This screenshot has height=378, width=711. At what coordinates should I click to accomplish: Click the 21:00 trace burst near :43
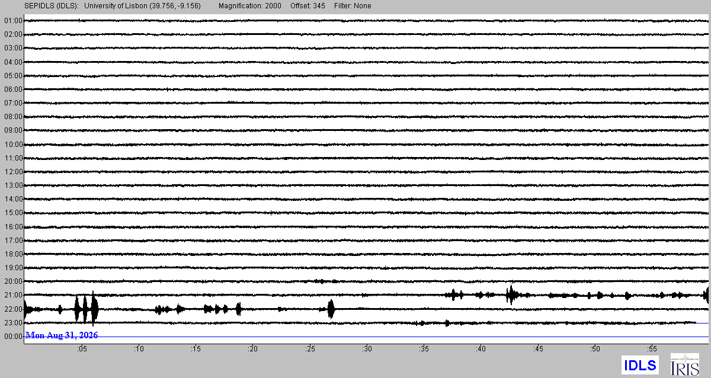tap(511, 294)
